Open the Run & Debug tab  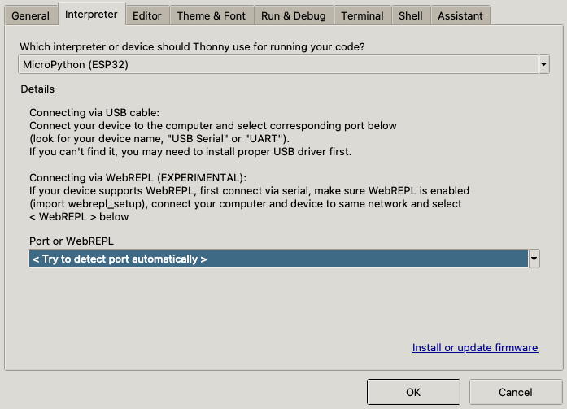click(293, 15)
